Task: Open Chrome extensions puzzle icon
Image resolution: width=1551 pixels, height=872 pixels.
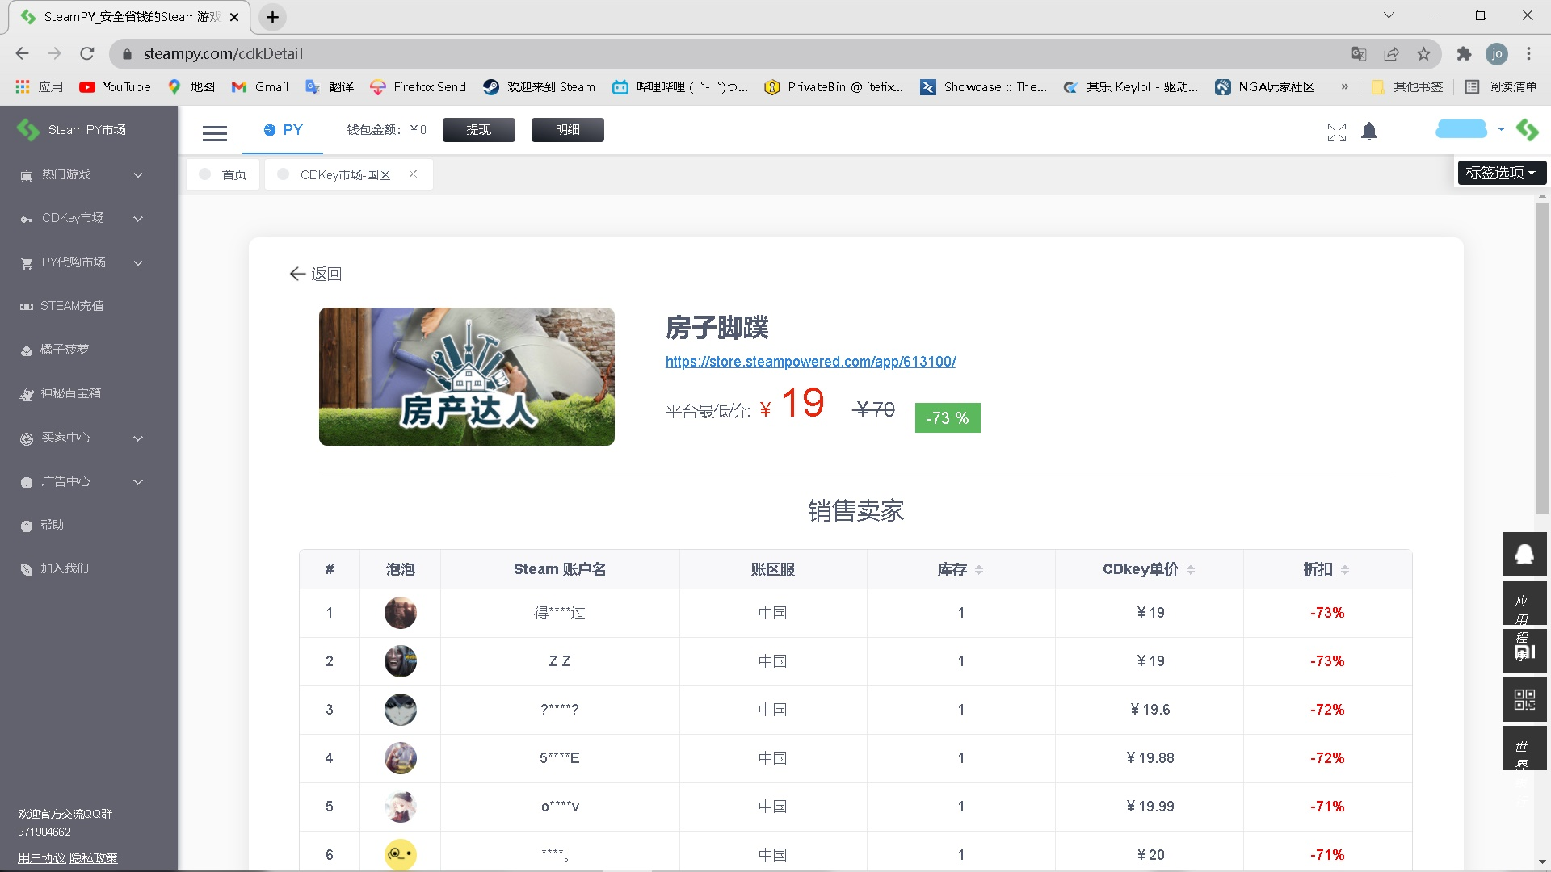Action: click(1464, 54)
